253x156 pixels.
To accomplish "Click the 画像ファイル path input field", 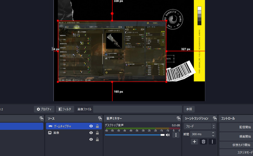I will coord(137,109).
